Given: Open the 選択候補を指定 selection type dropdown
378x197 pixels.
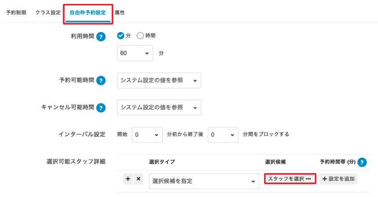Looking at the screenshot, I should point(204,181).
